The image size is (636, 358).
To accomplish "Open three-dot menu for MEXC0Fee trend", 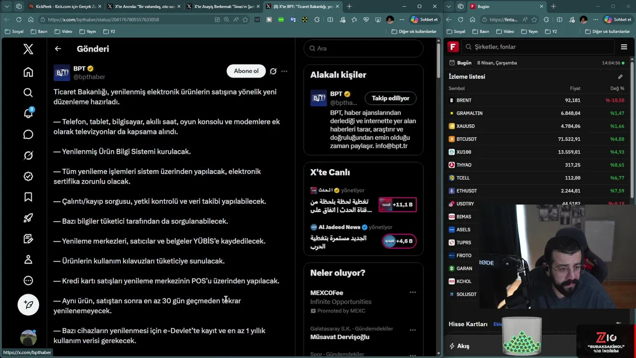I will [x=412, y=292].
